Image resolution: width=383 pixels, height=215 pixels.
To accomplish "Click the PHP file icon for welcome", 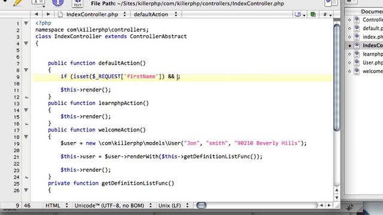I will click(357, 71).
